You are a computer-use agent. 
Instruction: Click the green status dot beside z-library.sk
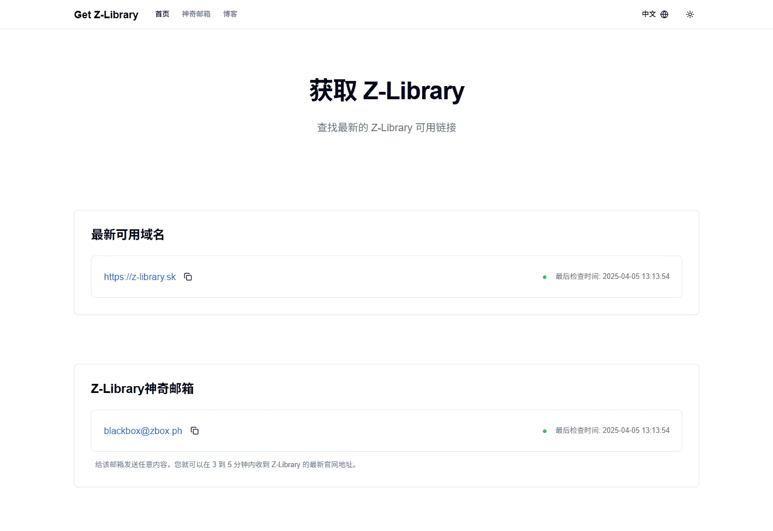click(544, 277)
